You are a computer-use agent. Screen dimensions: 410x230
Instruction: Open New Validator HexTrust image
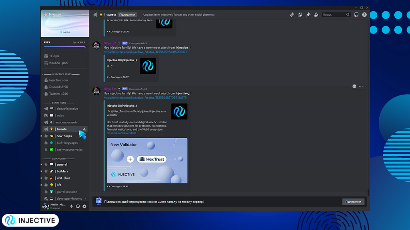point(147,161)
